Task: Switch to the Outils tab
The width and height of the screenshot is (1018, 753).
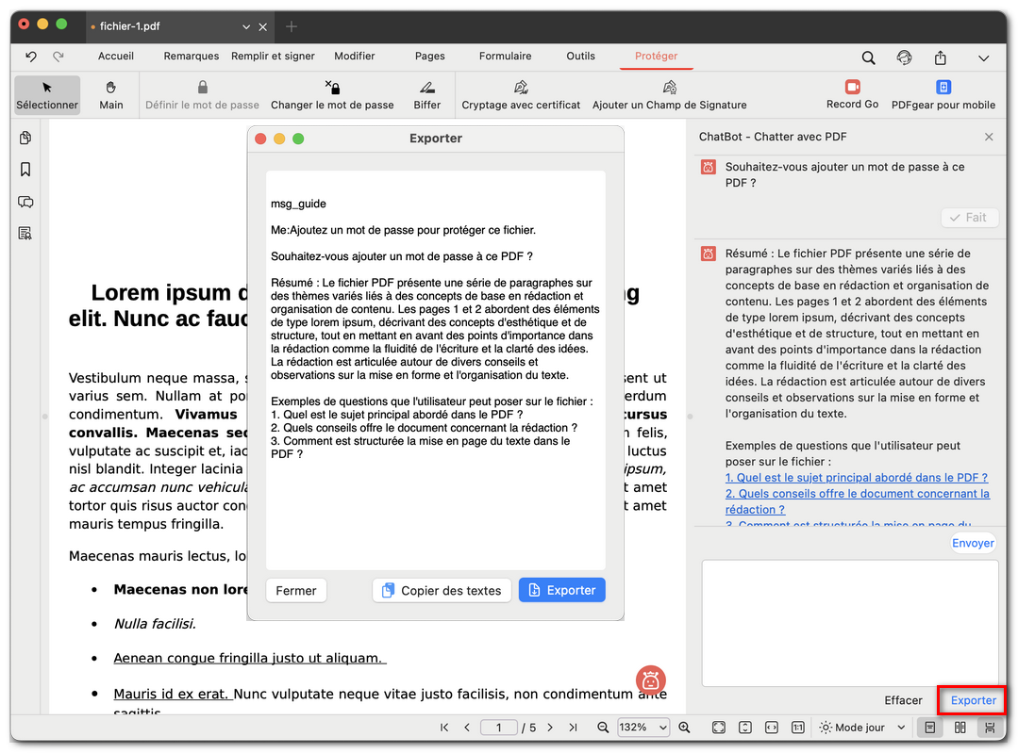Action: click(x=580, y=57)
